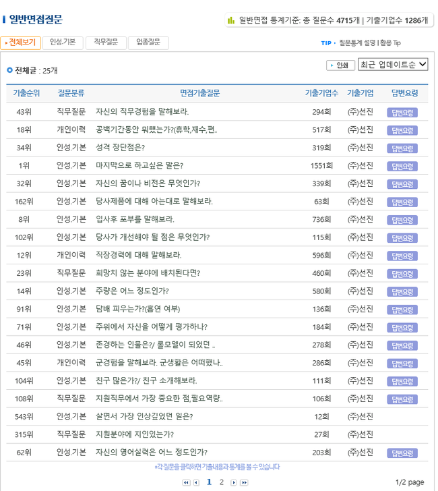Open question 자신의 꿈이나 비전은 무엇인가?
Screen dimensions: 438x491
tap(148, 183)
